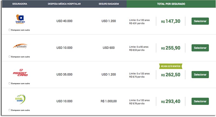Check Comparar com outro for Affinity
The height and width of the screenshot is (117, 216).
click(9, 57)
